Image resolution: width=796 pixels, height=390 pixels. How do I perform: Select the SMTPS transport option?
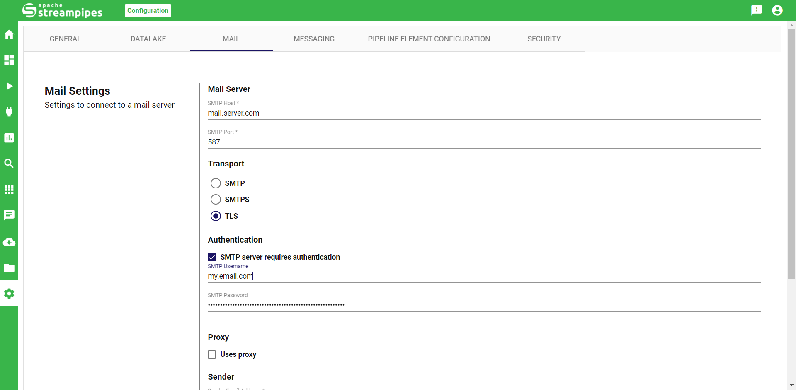(216, 200)
